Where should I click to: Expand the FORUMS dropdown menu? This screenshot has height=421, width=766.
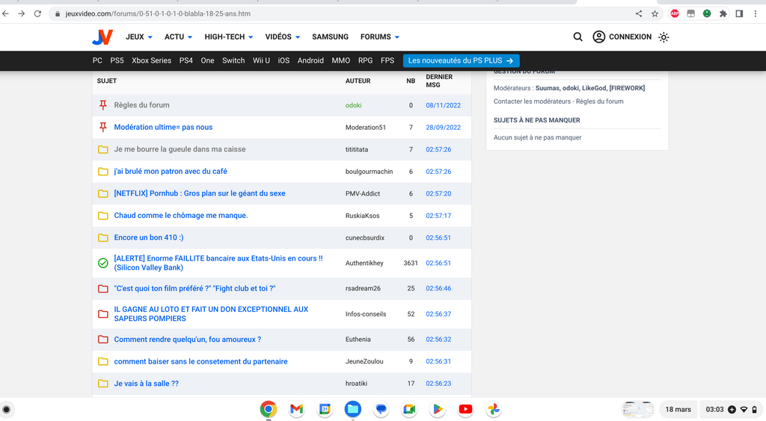point(380,37)
